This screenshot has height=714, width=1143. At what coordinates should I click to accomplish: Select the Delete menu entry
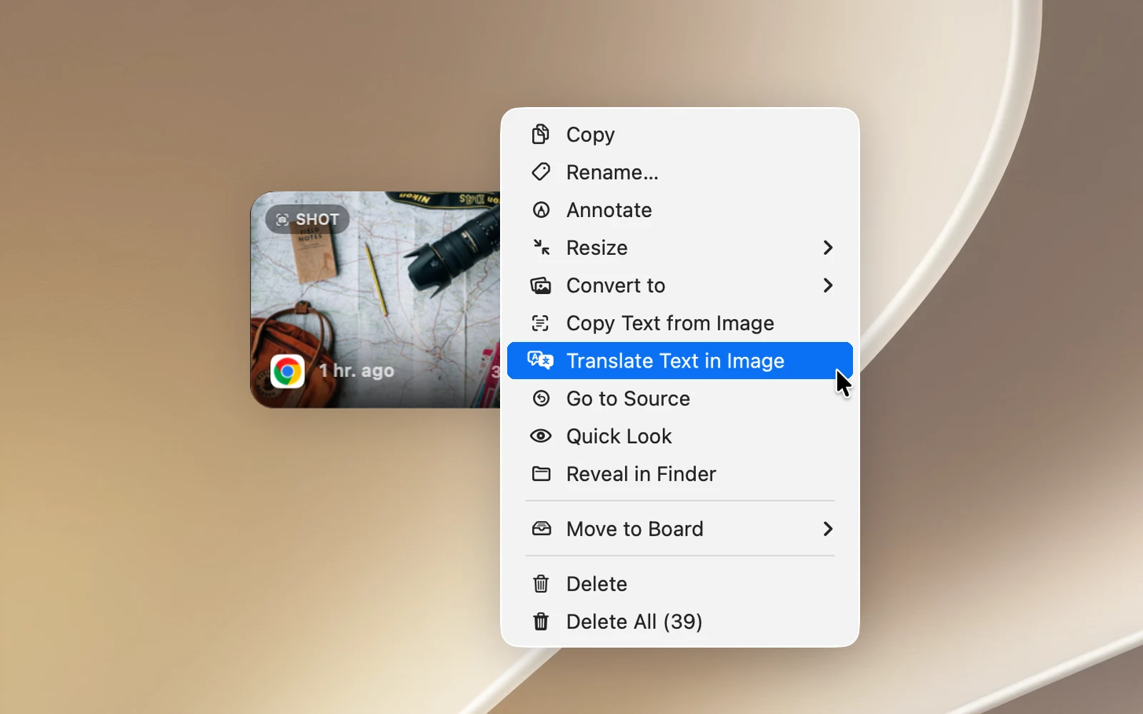point(680,584)
